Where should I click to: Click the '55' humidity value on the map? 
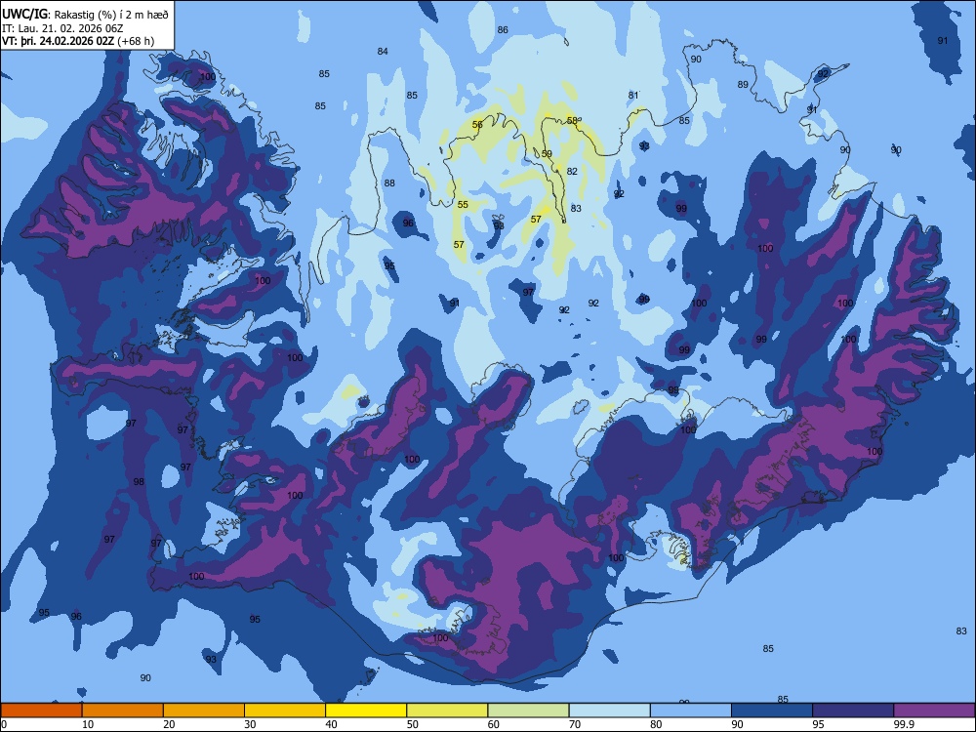(x=463, y=205)
